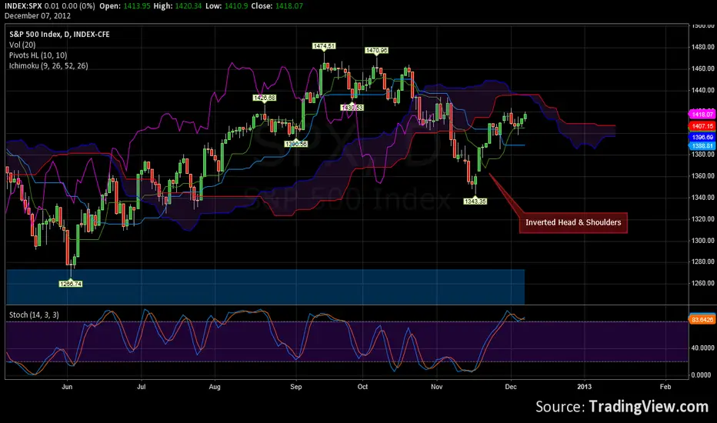
Task: Click the 1480.00 price axis label
Action: point(703,47)
